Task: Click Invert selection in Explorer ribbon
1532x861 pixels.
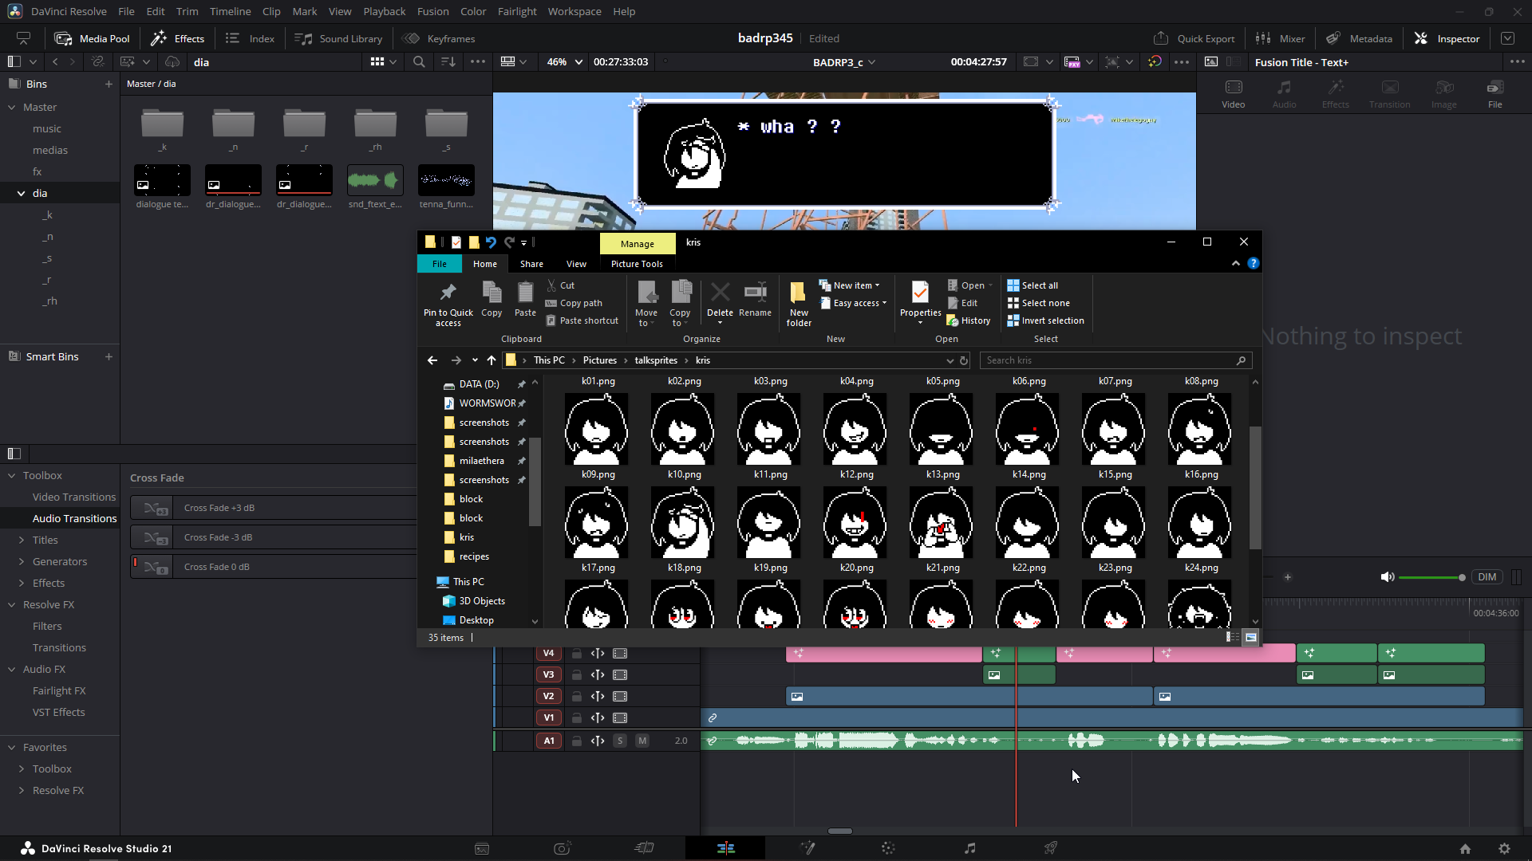Action: pos(1045,320)
